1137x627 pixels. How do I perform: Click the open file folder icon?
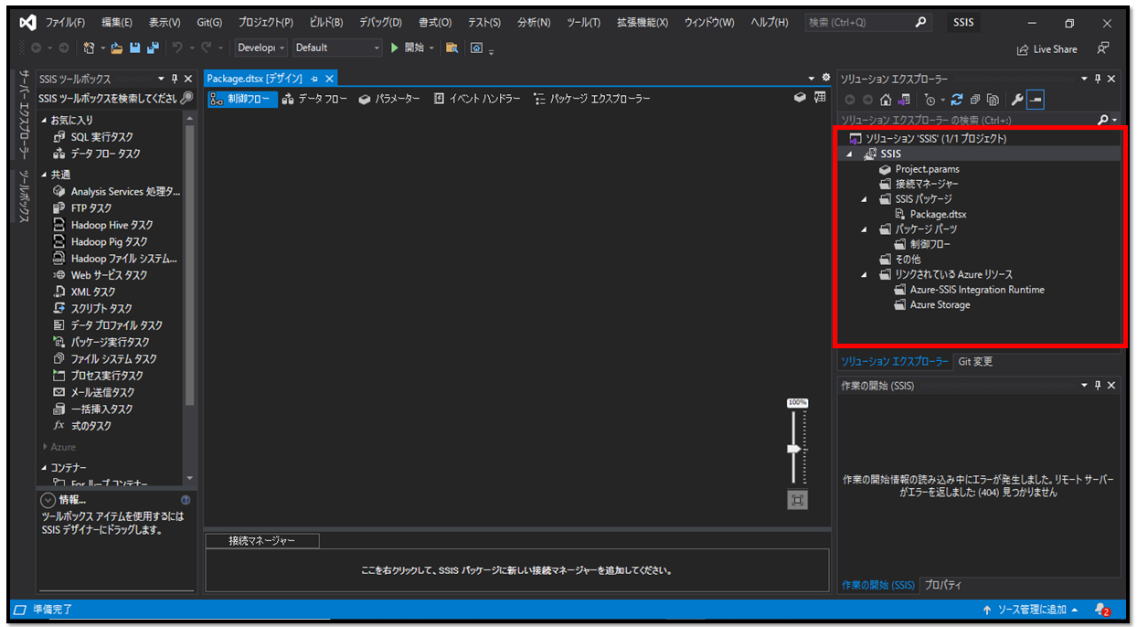coord(117,48)
